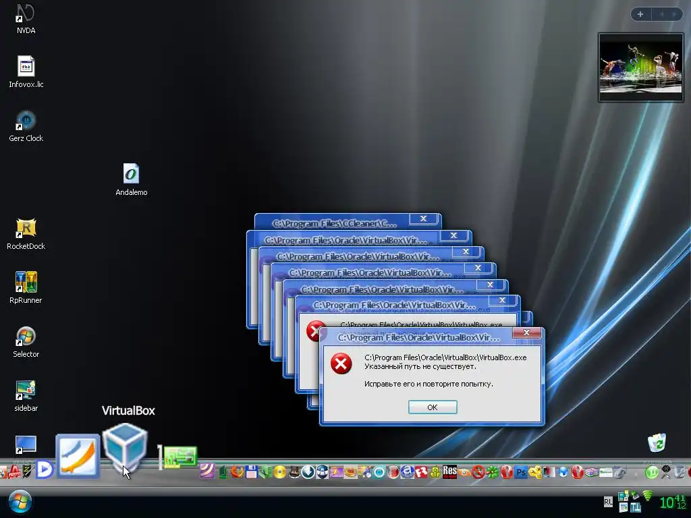Close the CCleaner path error window

click(424, 219)
